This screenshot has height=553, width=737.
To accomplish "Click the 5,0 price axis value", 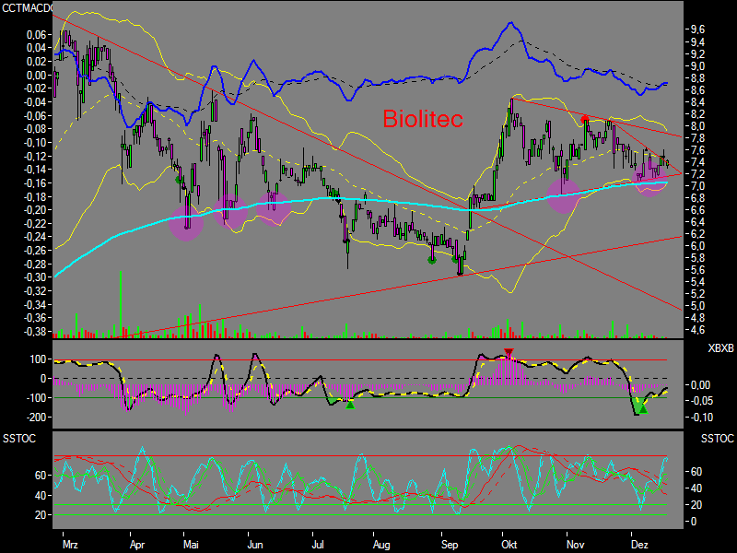I will [698, 306].
